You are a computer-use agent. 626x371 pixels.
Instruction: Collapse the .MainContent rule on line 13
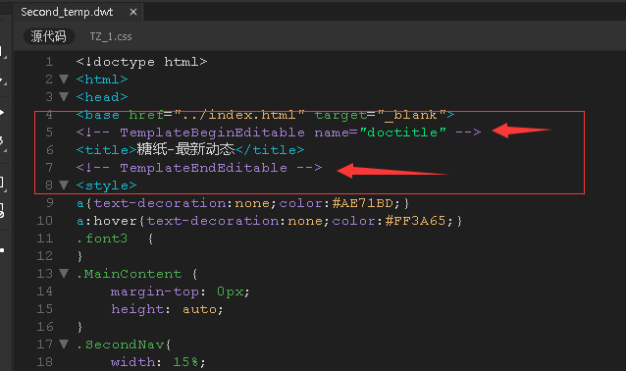coord(64,274)
